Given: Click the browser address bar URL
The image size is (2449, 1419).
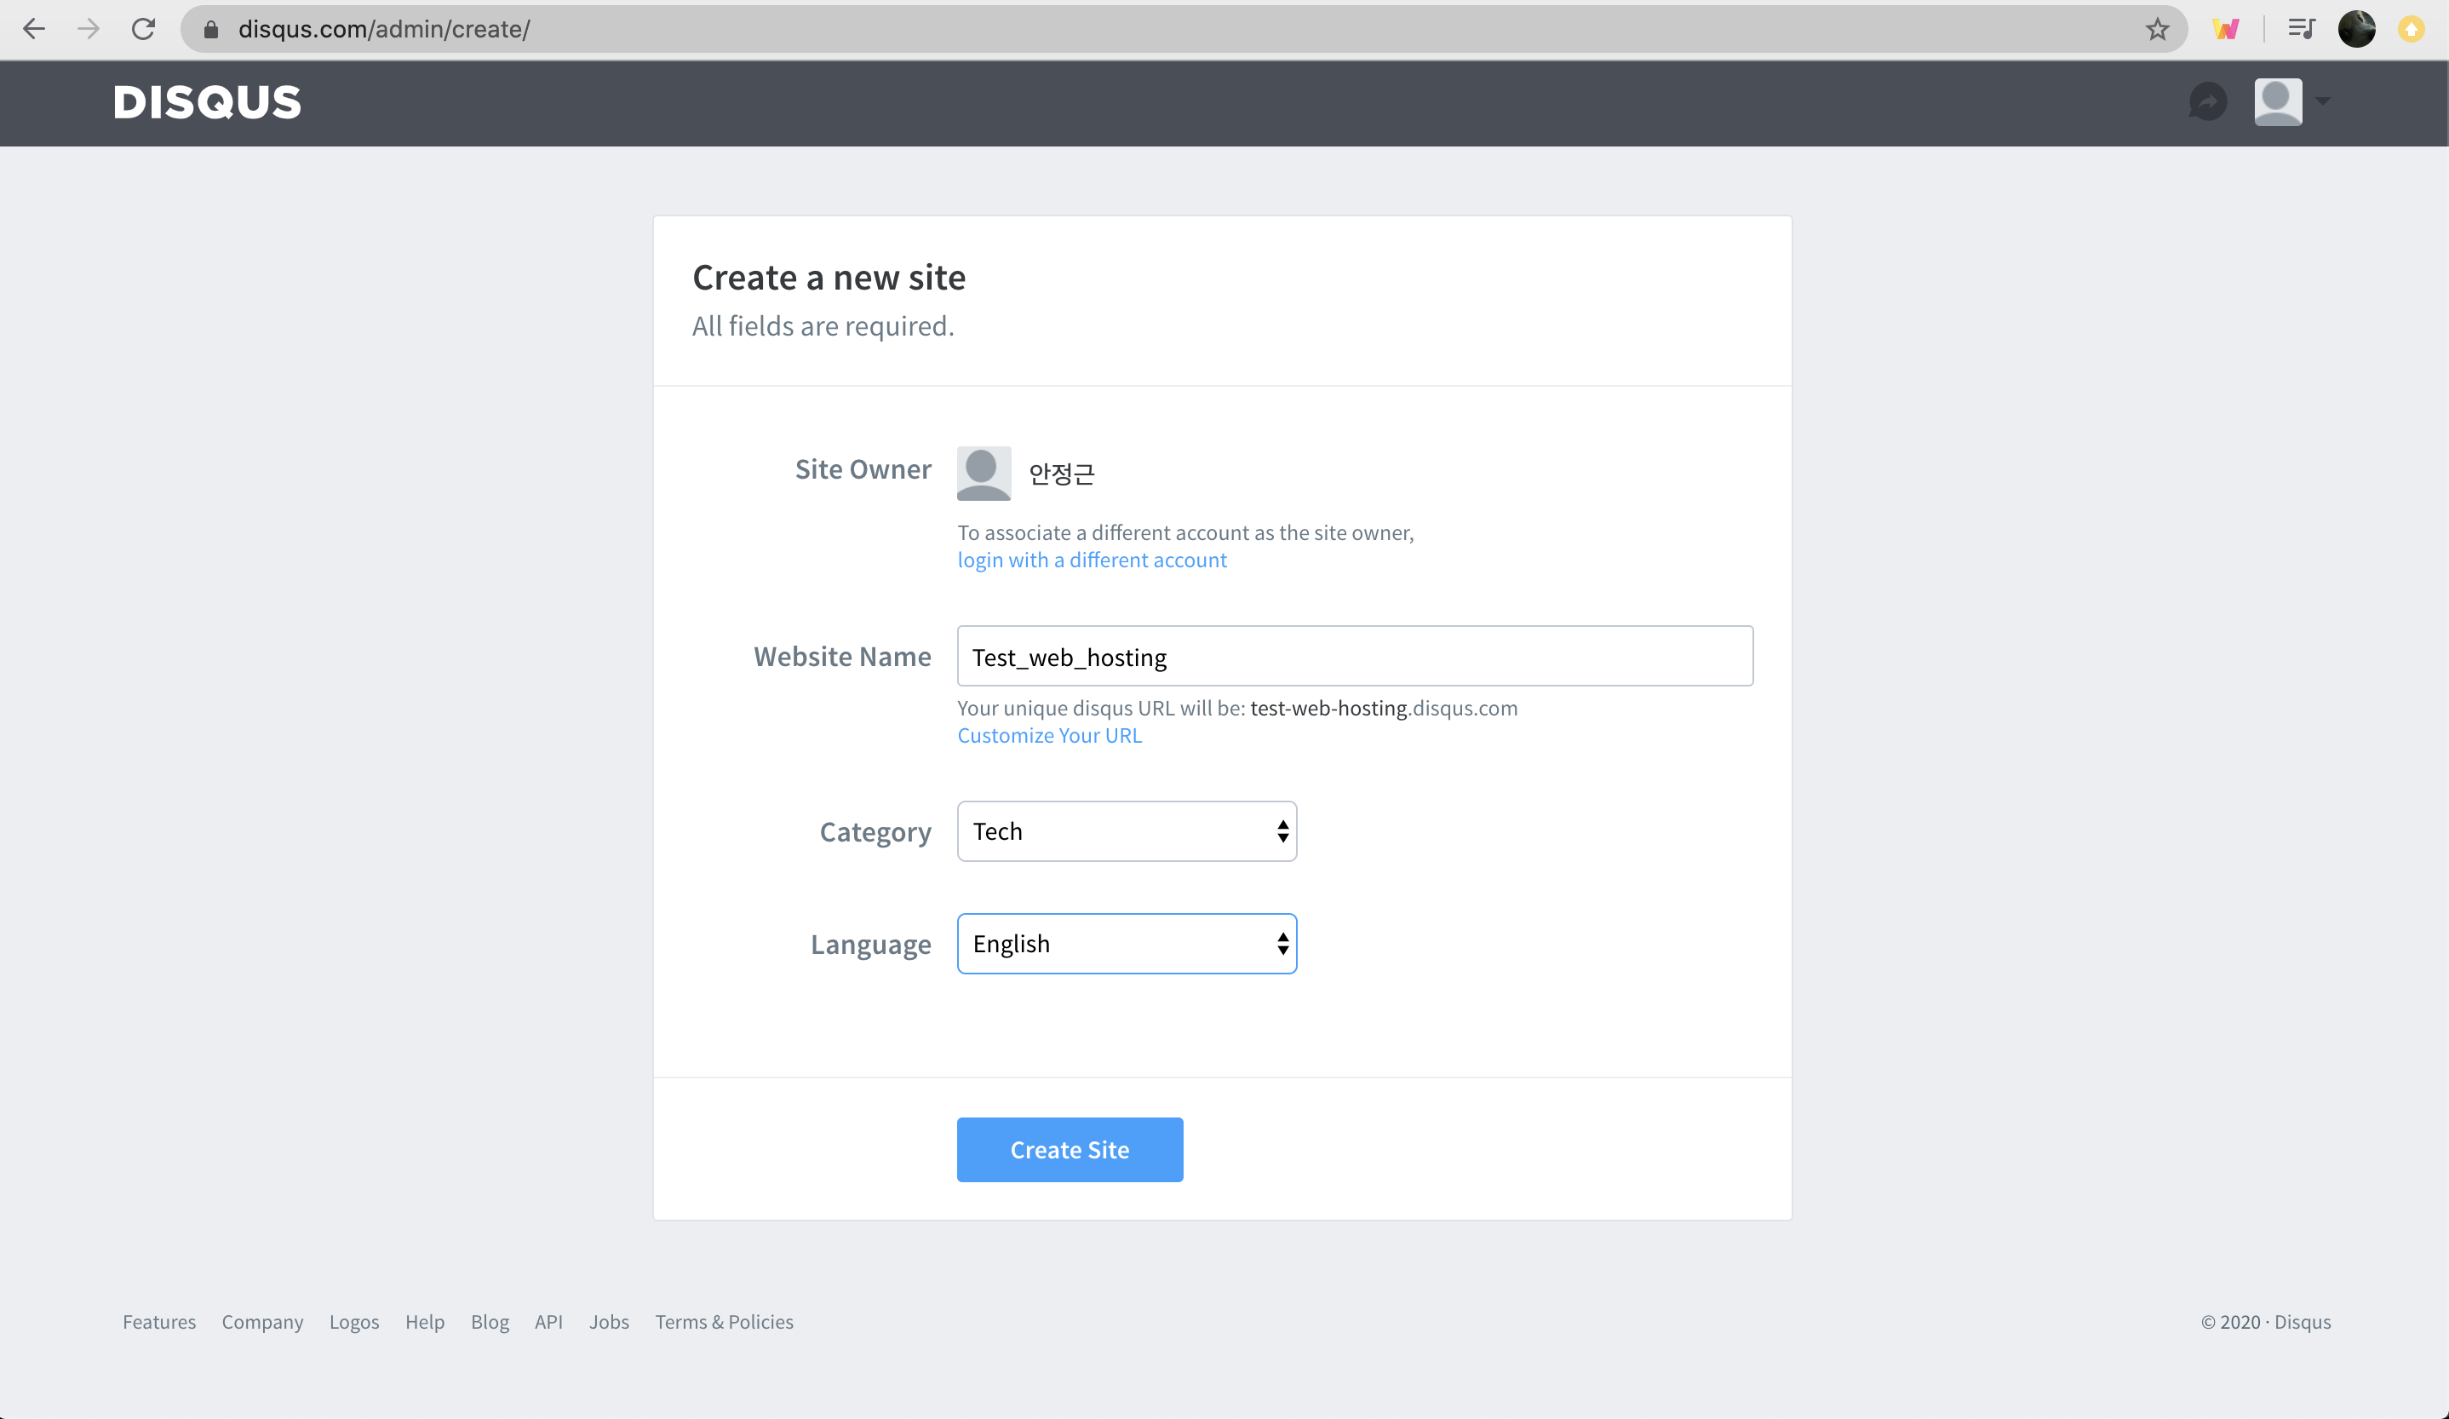Looking at the screenshot, I should click(384, 29).
